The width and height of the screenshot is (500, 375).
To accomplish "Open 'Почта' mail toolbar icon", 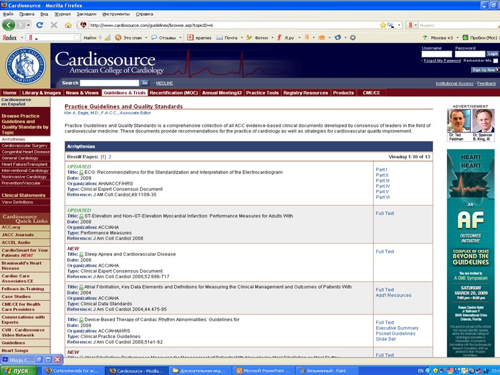I will 219,37.
